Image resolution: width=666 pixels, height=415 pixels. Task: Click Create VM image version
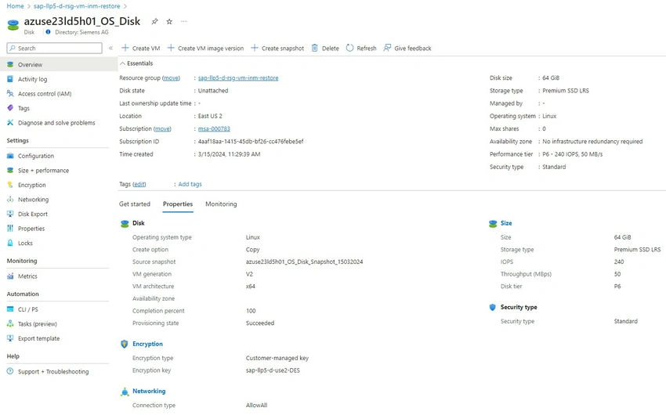205,48
